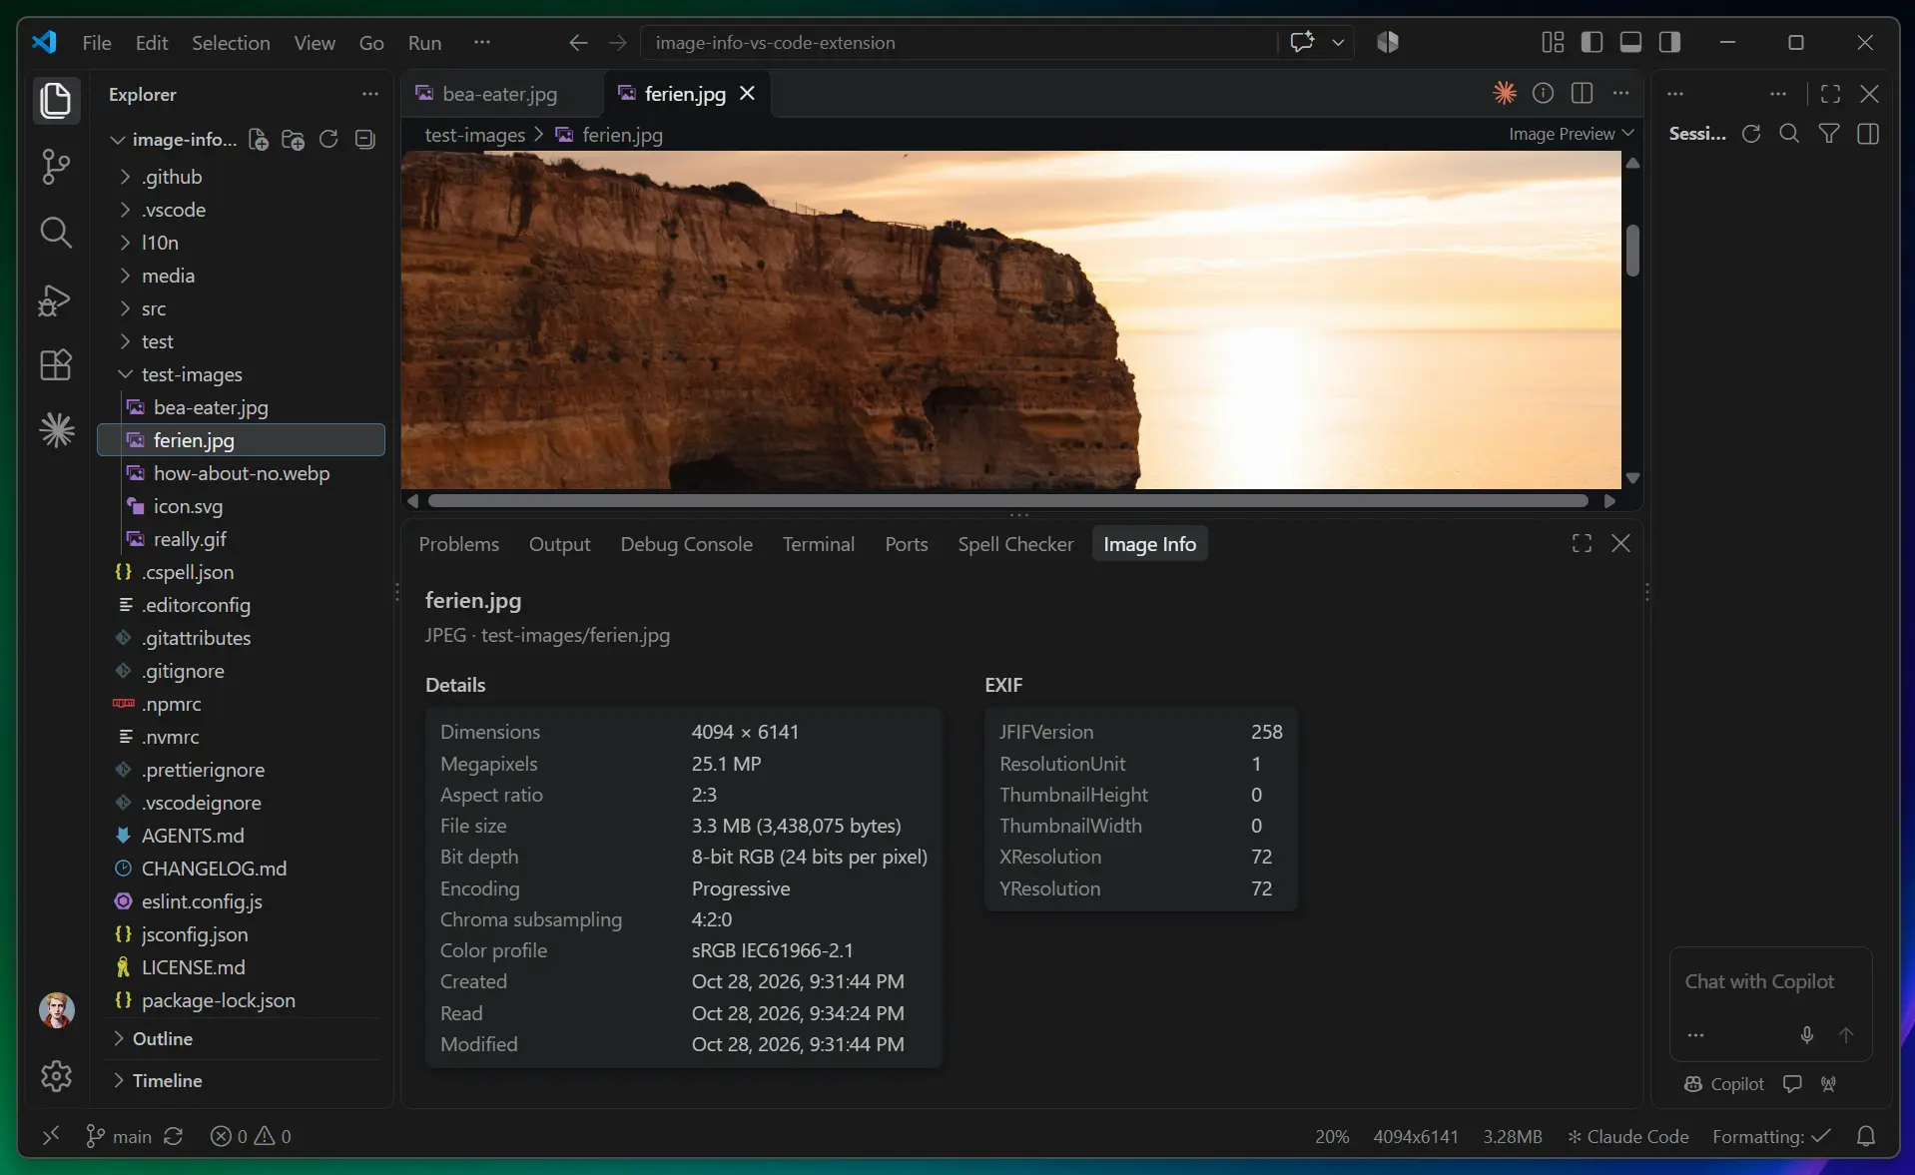Click the image preview horizontal scrollbar
Viewport: 1915px width, 1175px height.
pyautogui.click(x=1007, y=501)
